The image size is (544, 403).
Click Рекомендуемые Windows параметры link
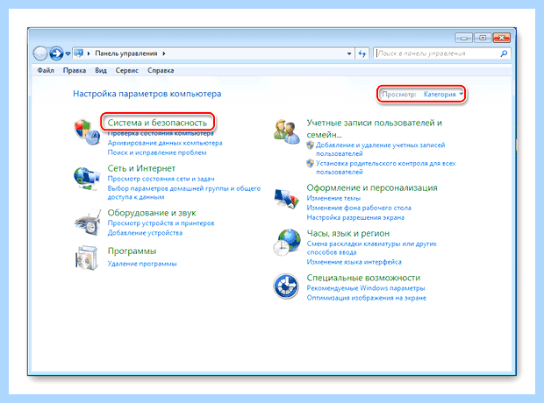tap(366, 288)
